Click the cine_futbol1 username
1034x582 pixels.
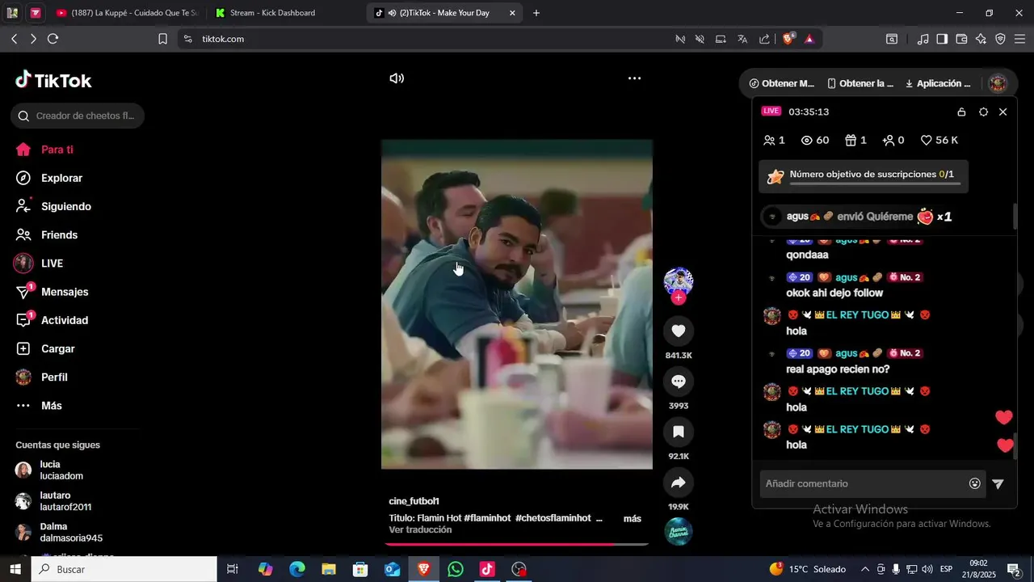pyautogui.click(x=414, y=501)
